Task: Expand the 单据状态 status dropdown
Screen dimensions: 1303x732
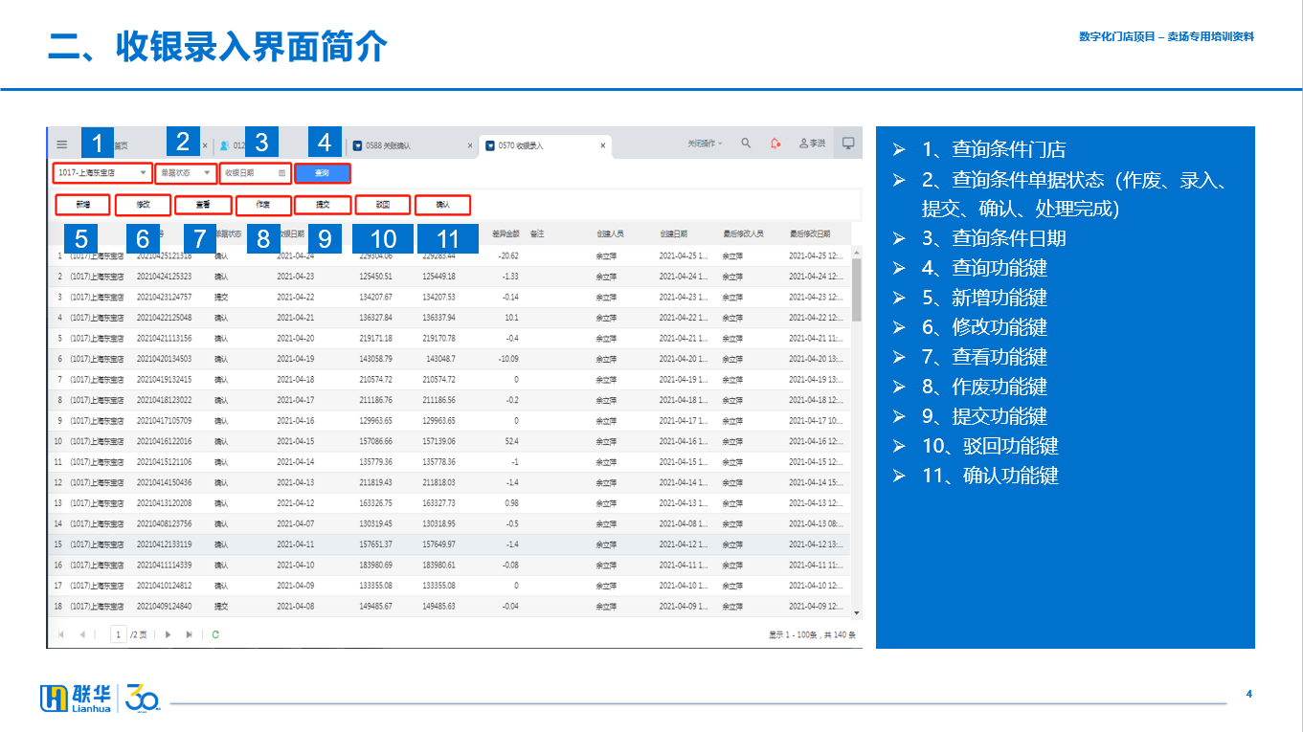Action: (x=186, y=173)
